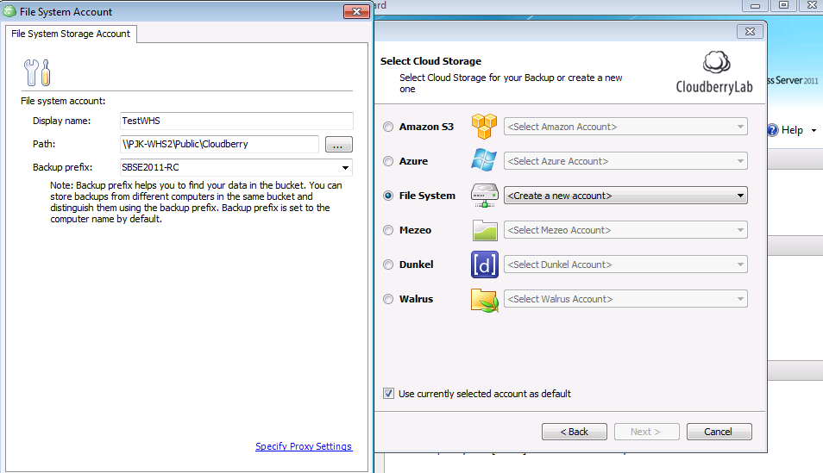This screenshot has height=473, width=823.
Task: Click the Dunkel label text
Action: pyautogui.click(x=416, y=265)
